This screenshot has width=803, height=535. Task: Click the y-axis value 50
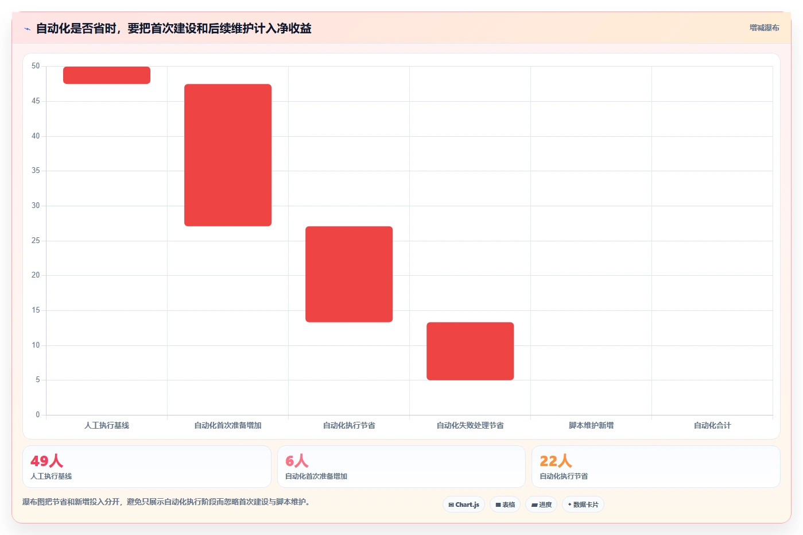(x=36, y=66)
